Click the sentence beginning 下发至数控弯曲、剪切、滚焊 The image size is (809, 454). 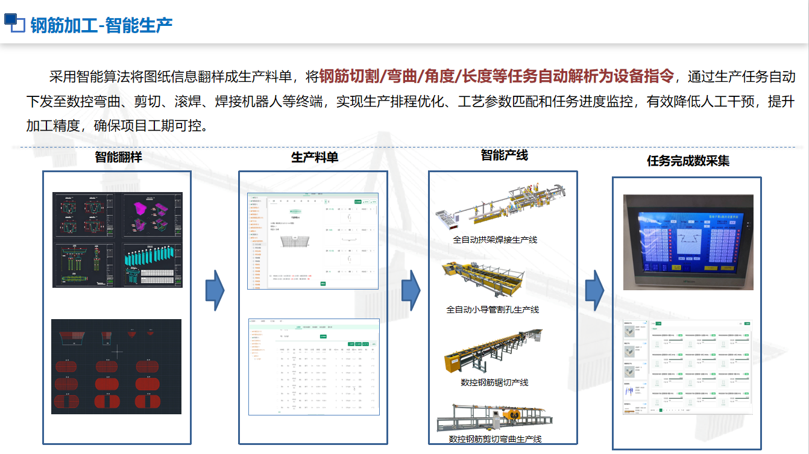tap(410, 101)
